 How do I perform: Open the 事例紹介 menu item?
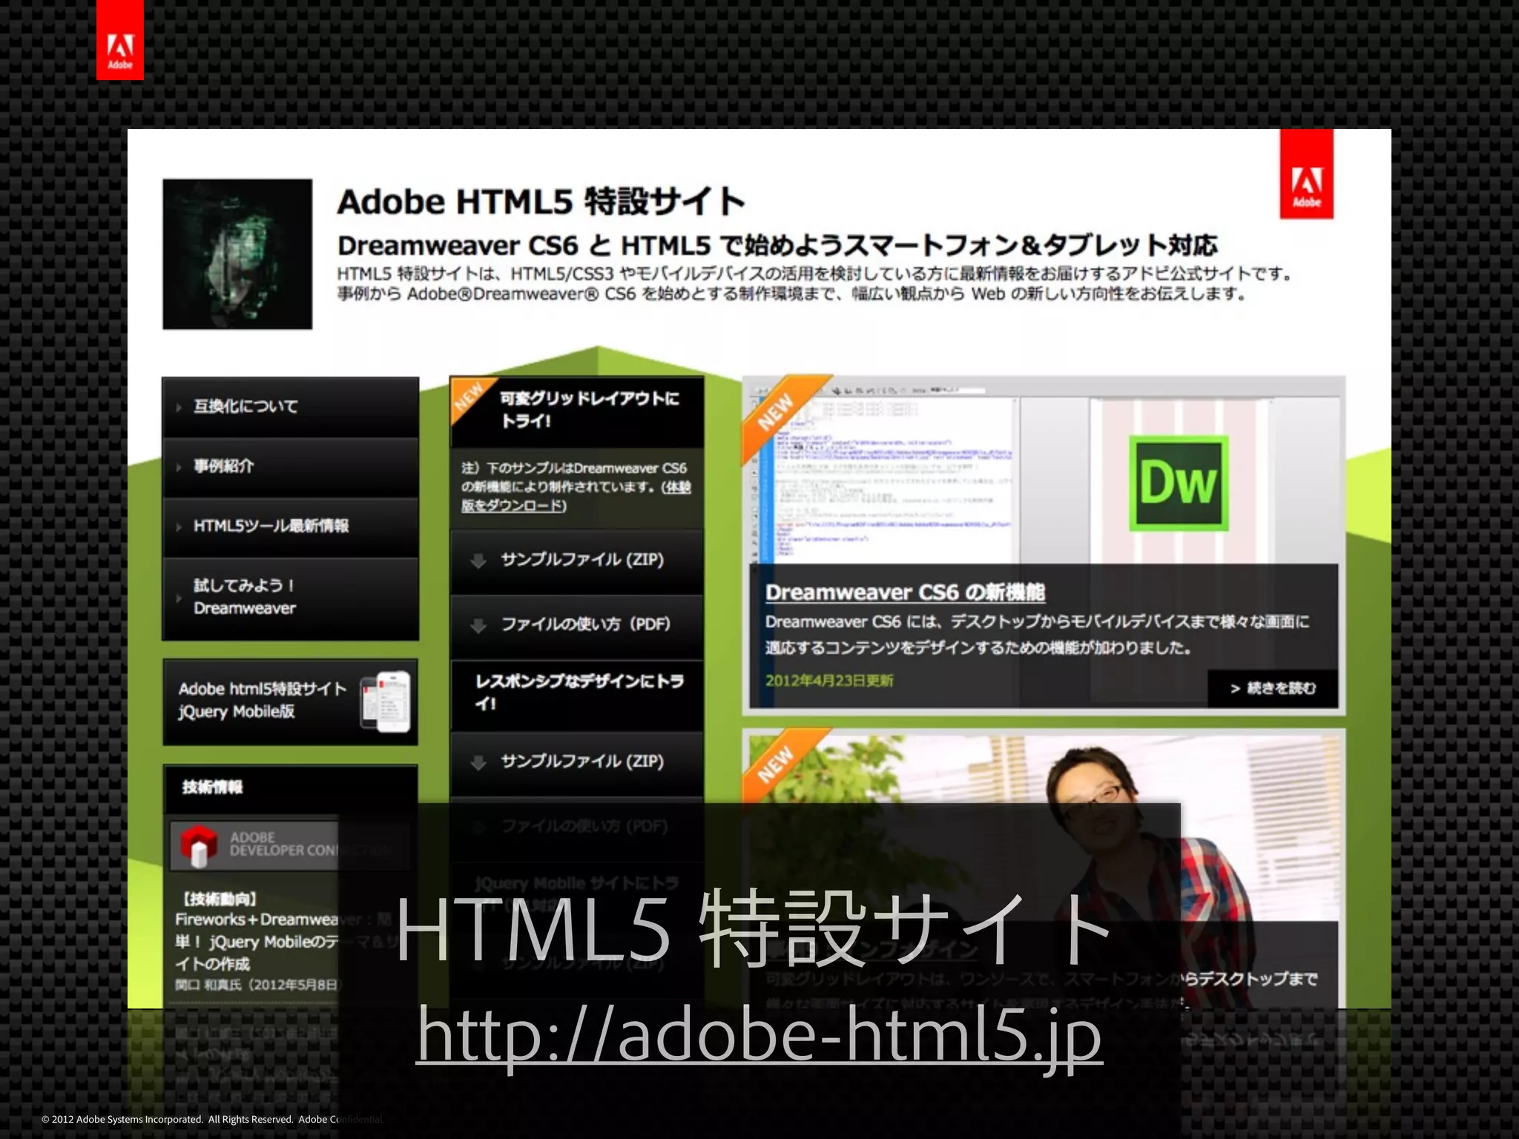(x=290, y=466)
